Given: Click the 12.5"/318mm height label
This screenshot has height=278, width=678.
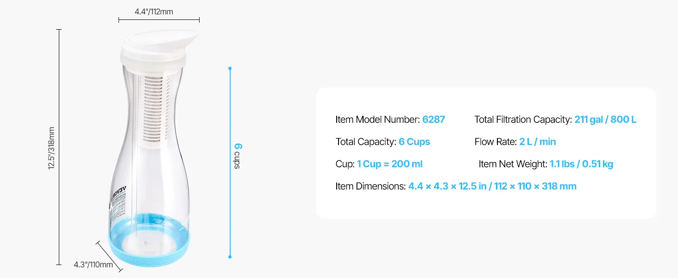Looking at the screenshot, I should point(52,148).
